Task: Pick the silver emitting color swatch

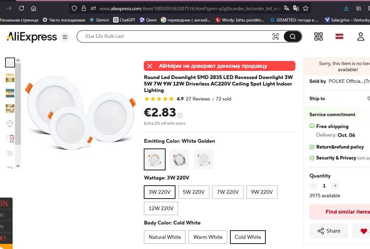Action: [x=179, y=159]
